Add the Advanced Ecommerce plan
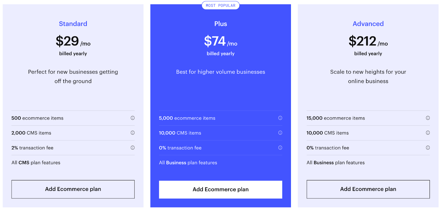This screenshot has height=211, width=442. (368, 189)
